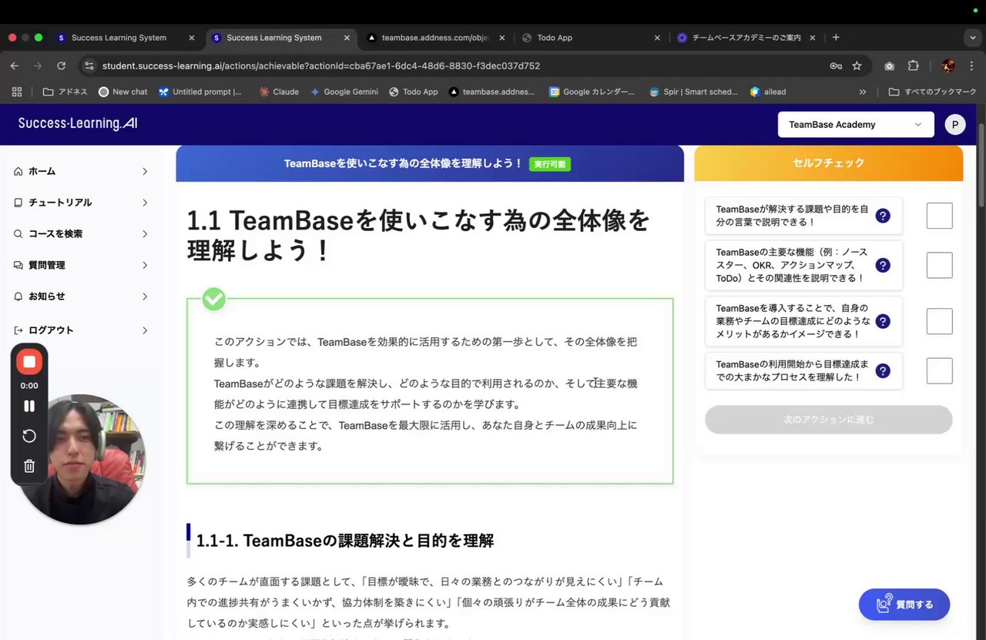Reload the current page

click(62, 66)
